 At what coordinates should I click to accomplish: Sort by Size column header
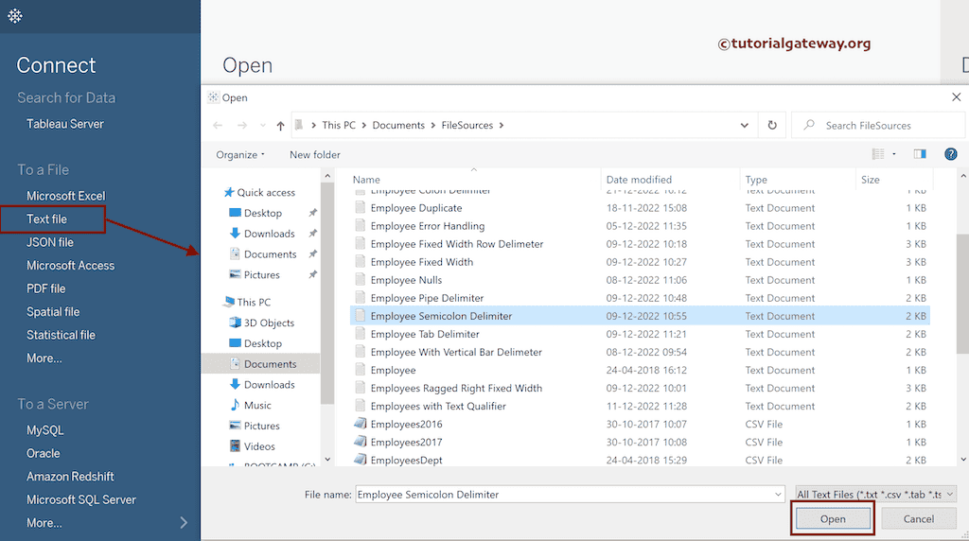point(871,180)
